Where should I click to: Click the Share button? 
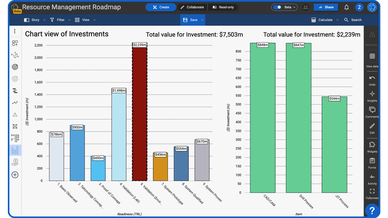click(x=326, y=7)
